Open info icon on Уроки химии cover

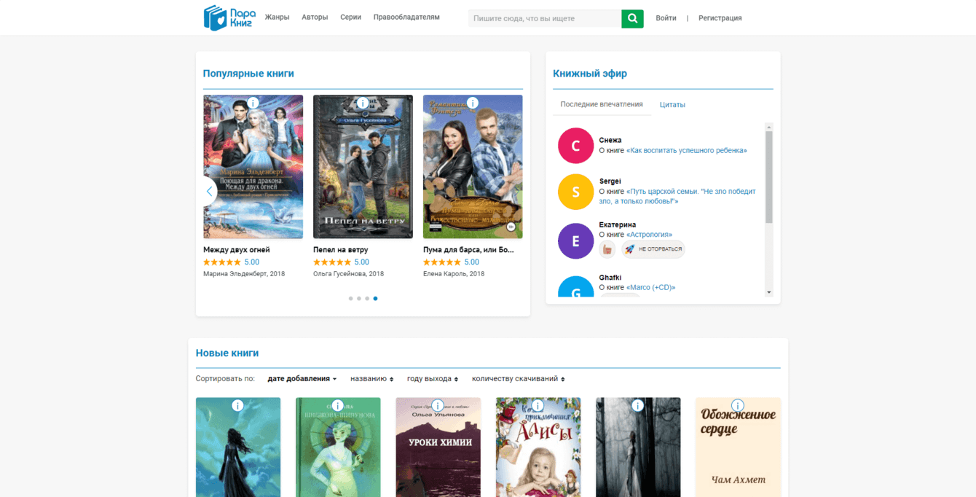coord(438,405)
